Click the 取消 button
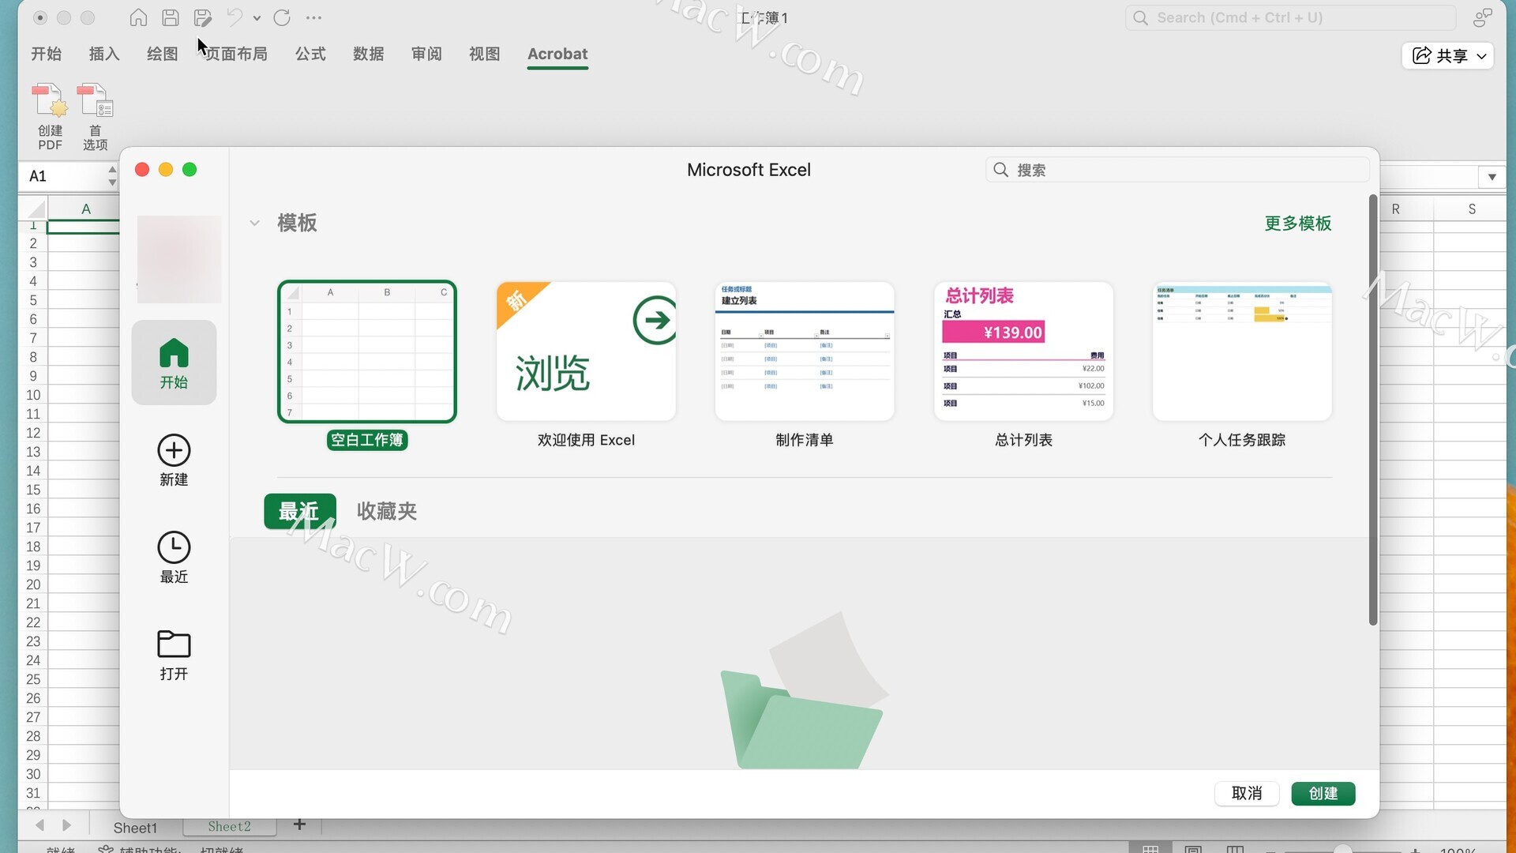The height and width of the screenshot is (853, 1516). (x=1247, y=793)
